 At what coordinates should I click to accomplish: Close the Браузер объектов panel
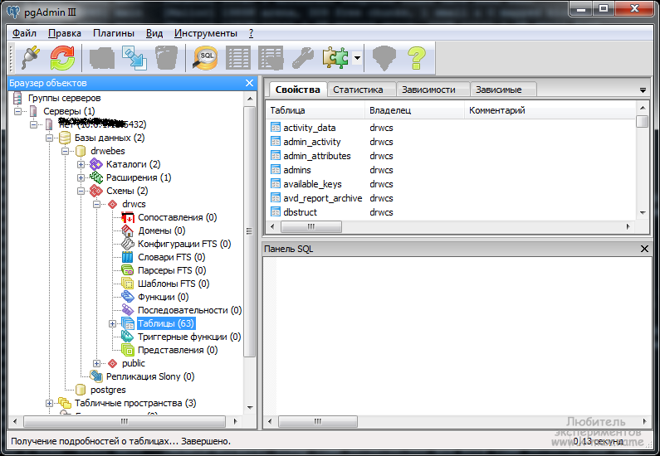click(x=249, y=83)
